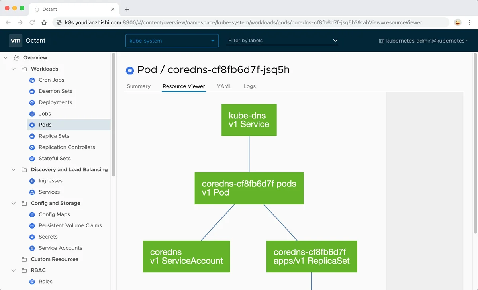Open a new browser tab
Screen dimensions: 478x290
tap(127, 9)
